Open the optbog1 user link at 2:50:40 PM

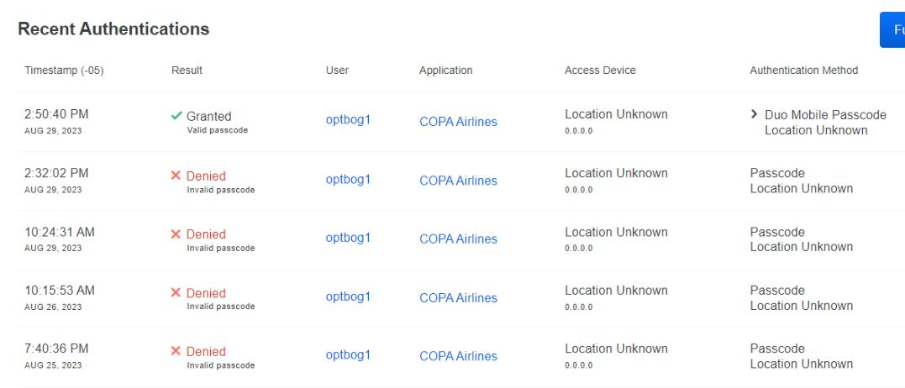coord(348,120)
